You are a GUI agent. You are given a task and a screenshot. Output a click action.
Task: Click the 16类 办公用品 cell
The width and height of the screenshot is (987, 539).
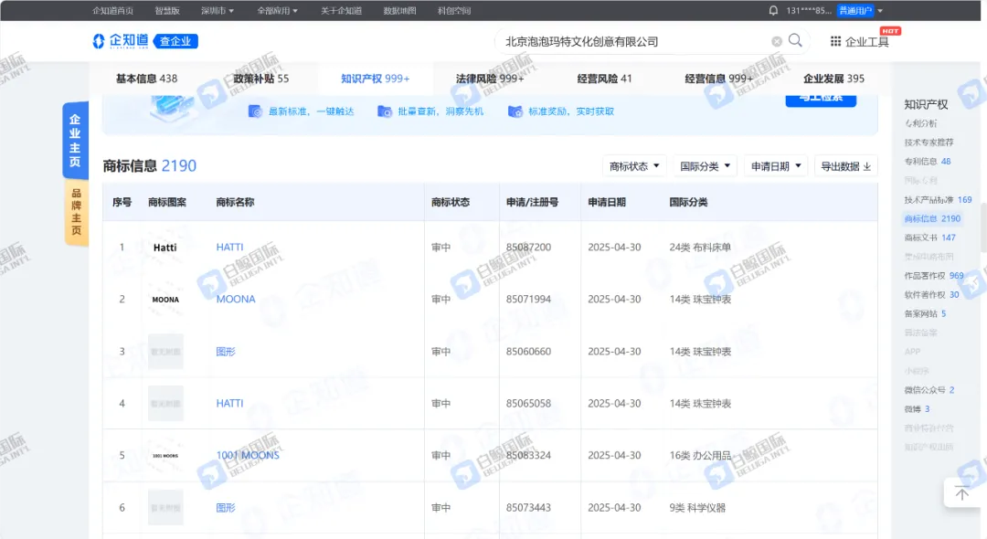(x=700, y=455)
